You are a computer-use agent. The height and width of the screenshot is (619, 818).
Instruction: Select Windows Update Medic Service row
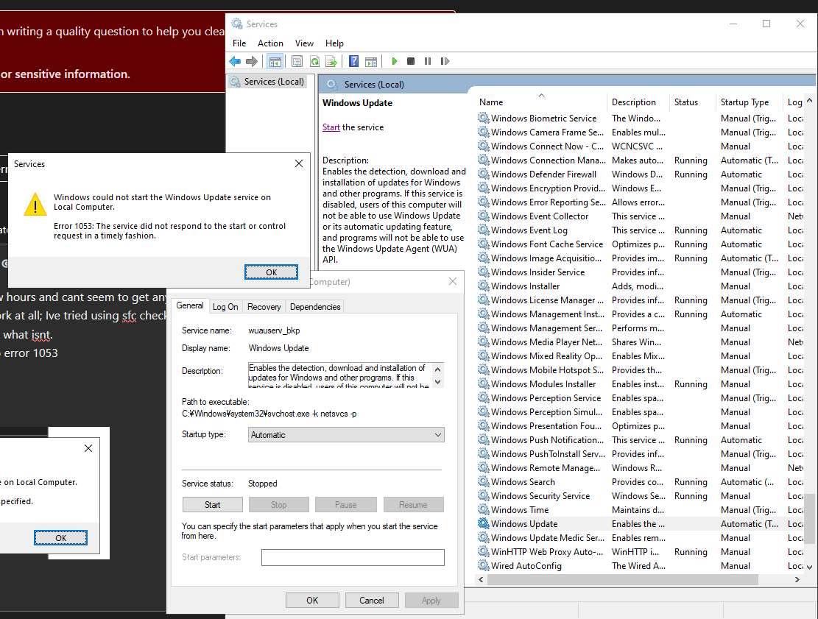tap(640, 537)
